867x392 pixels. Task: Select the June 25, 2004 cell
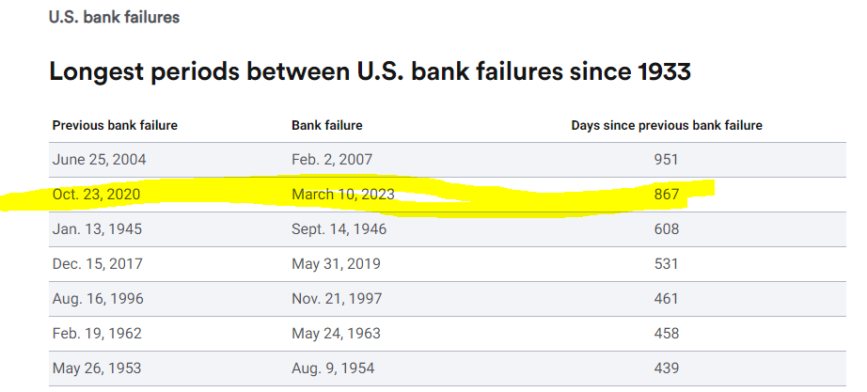point(99,160)
